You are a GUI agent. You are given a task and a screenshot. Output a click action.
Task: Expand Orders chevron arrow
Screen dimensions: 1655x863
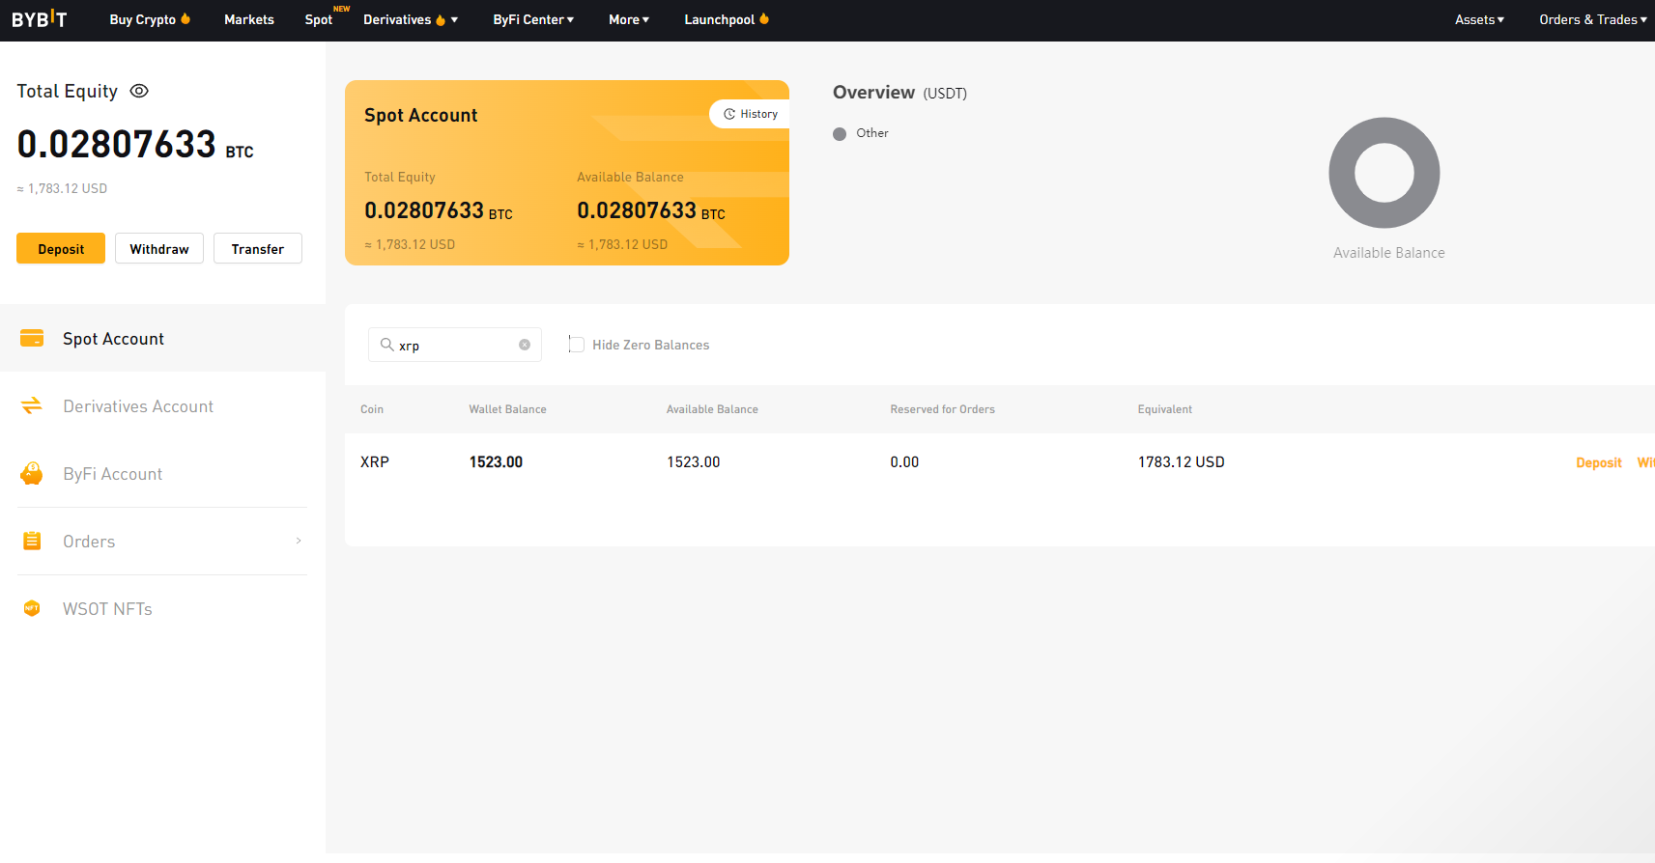299,541
